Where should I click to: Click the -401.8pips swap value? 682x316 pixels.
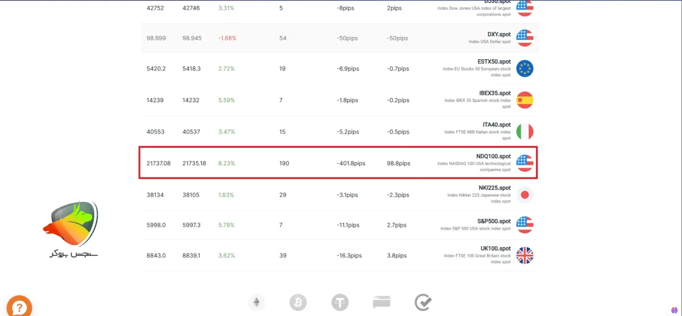pyautogui.click(x=351, y=164)
